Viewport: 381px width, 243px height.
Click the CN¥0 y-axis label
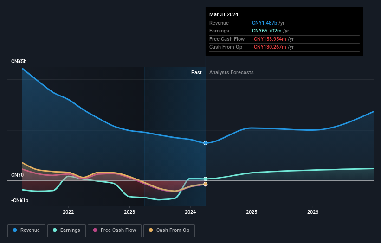[x=18, y=175]
